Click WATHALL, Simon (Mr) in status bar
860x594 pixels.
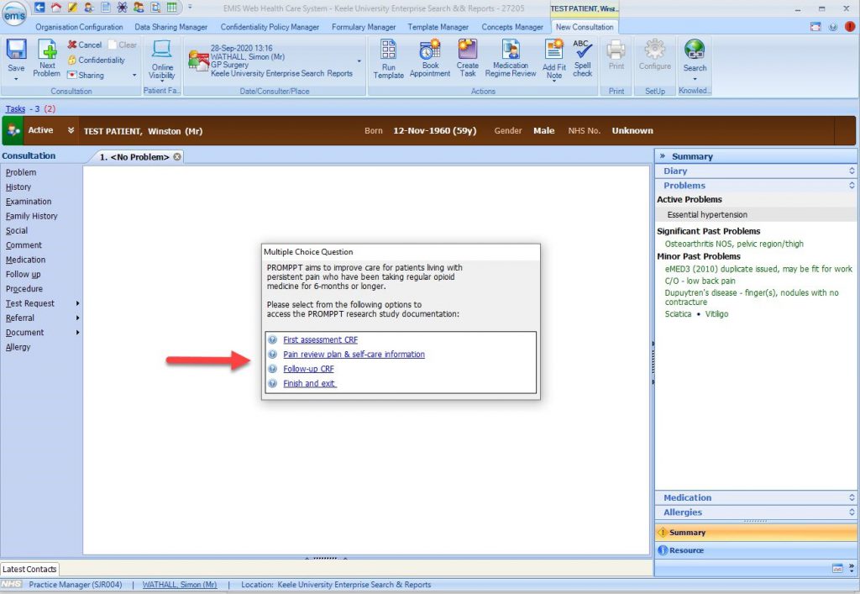pos(180,585)
